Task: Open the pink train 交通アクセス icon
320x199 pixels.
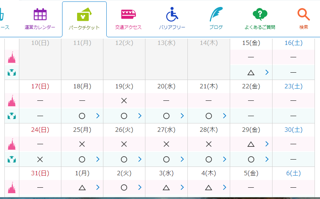Action: 128,14
